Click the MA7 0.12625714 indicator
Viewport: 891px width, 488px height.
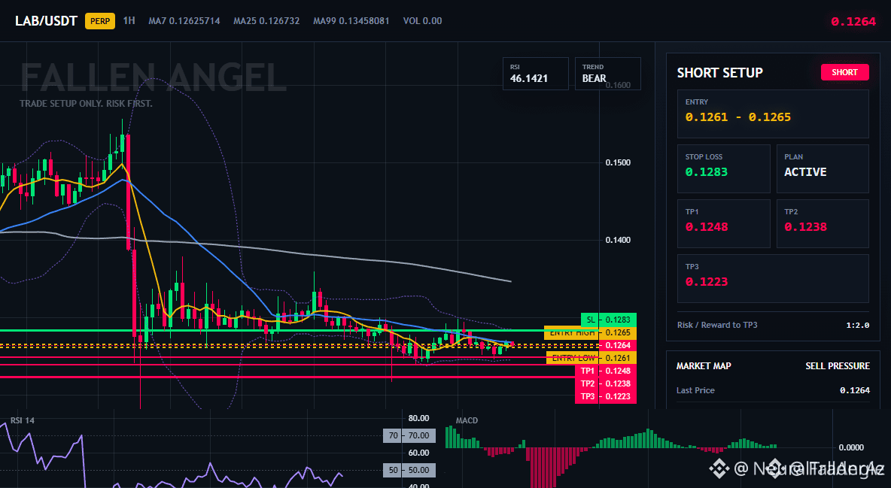point(184,21)
